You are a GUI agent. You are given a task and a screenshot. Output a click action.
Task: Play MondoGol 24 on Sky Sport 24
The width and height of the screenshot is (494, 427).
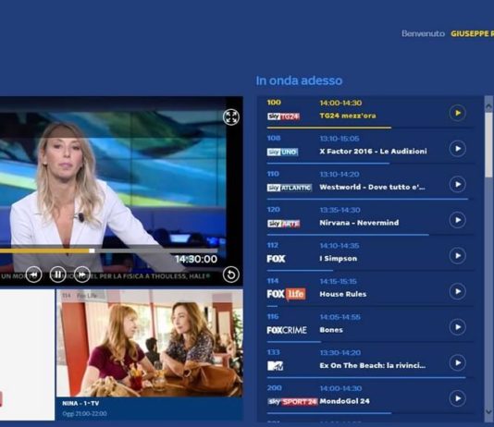457,398
